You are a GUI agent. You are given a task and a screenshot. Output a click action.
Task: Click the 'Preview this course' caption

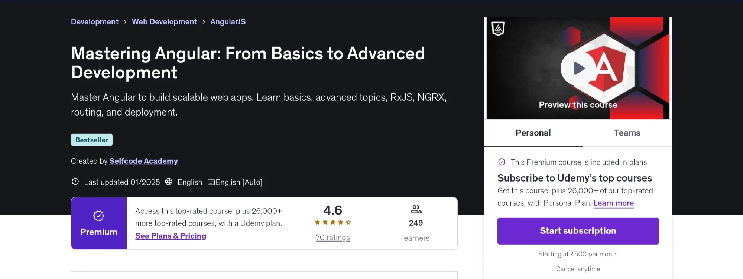click(x=578, y=105)
